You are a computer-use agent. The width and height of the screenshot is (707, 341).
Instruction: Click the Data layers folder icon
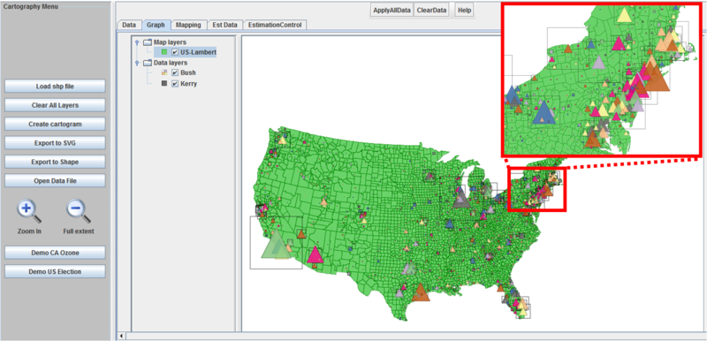pyautogui.click(x=148, y=63)
